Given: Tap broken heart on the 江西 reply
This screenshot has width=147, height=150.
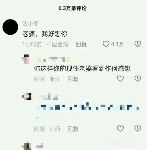Looking at the screenshot, I should point(138,128).
